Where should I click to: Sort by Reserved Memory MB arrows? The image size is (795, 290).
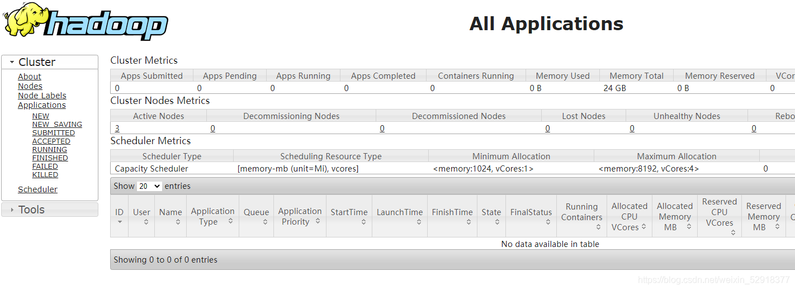click(x=778, y=227)
